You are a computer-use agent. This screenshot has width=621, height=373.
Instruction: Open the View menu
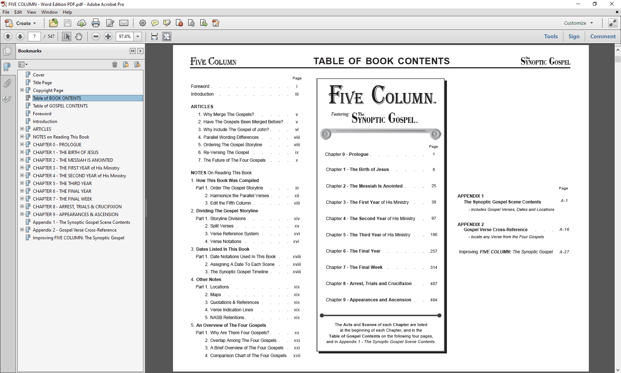point(31,12)
